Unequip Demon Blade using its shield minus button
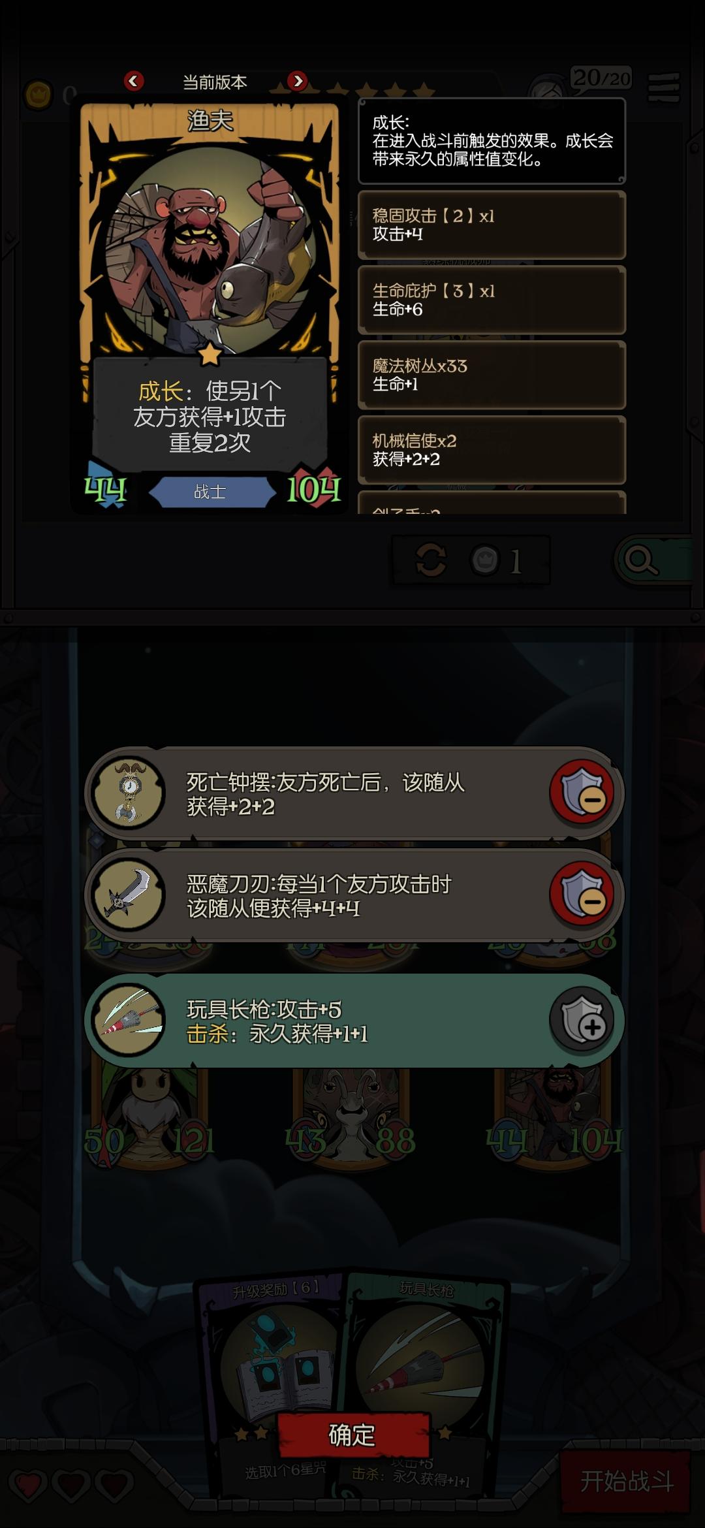 coord(582,894)
